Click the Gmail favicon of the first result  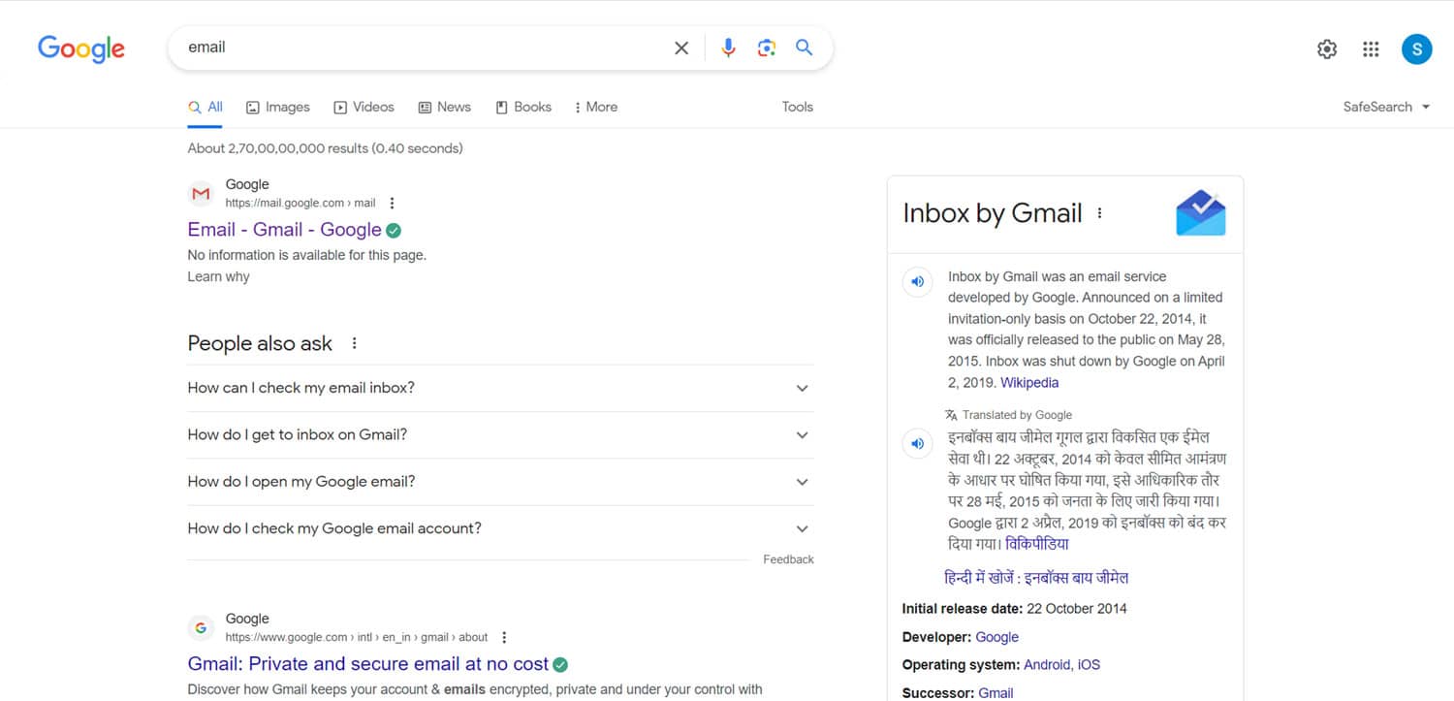pos(201,194)
